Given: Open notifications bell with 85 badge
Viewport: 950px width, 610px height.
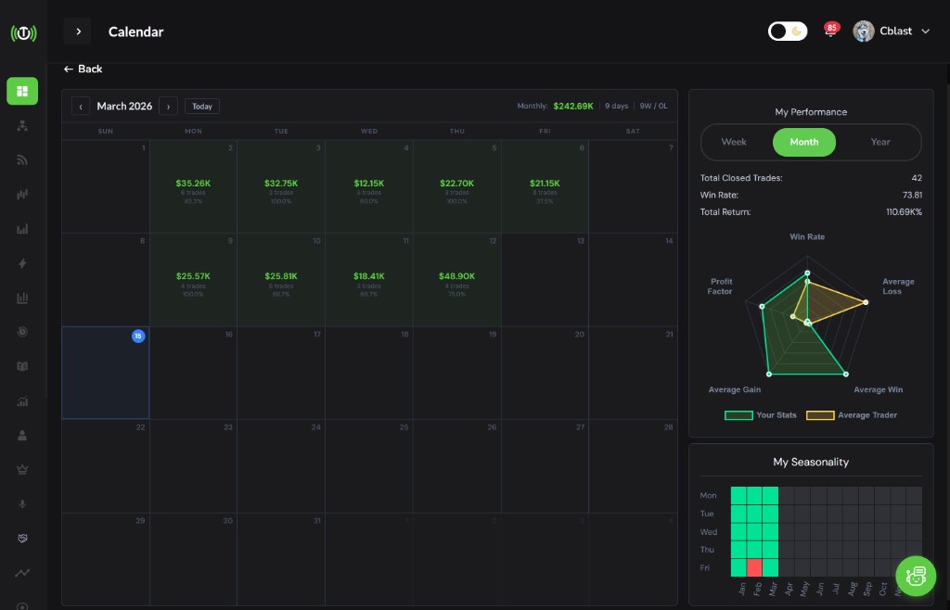Looking at the screenshot, I should tap(829, 32).
